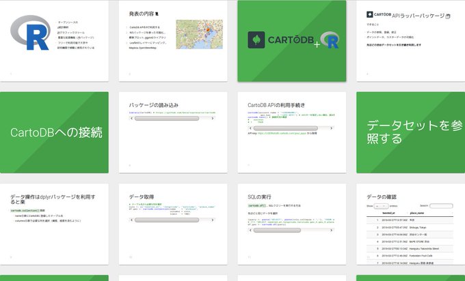Open the dplyrパッケージ data operations slide

pyautogui.click(x=54, y=224)
